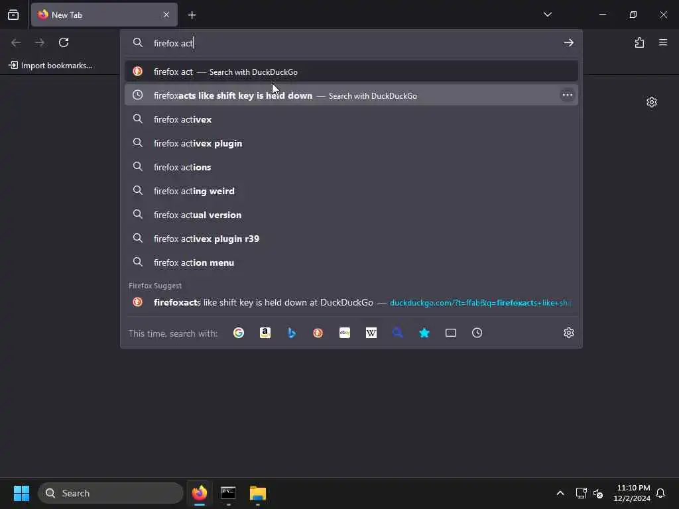679x509 pixels.
Task: Choose suggestion 'firefox actual version'
Action: coord(351,215)
